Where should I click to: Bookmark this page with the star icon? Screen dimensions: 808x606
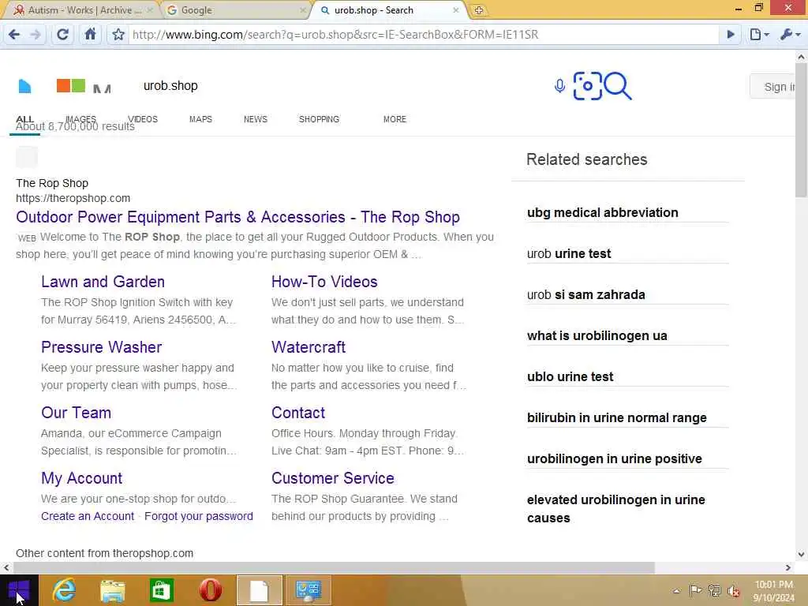[118, 35]
